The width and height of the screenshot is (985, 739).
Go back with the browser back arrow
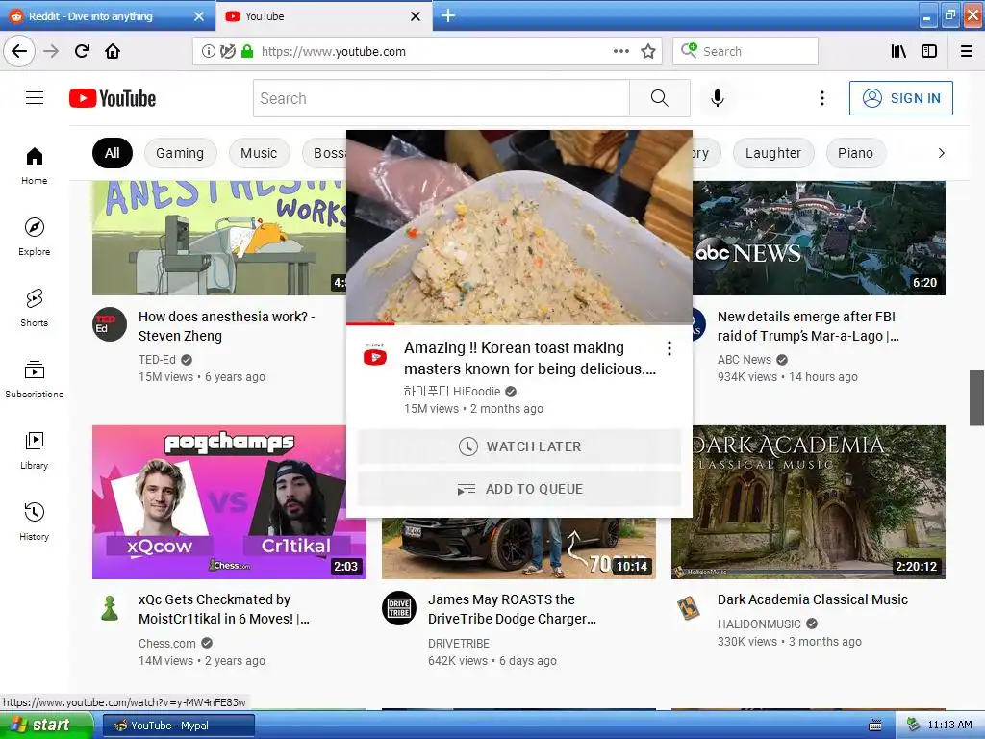point(19,51)
